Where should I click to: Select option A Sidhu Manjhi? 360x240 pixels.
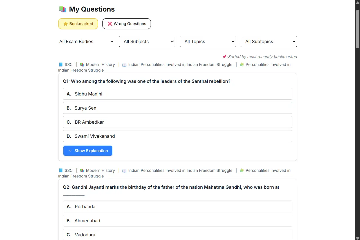(178, 94)
